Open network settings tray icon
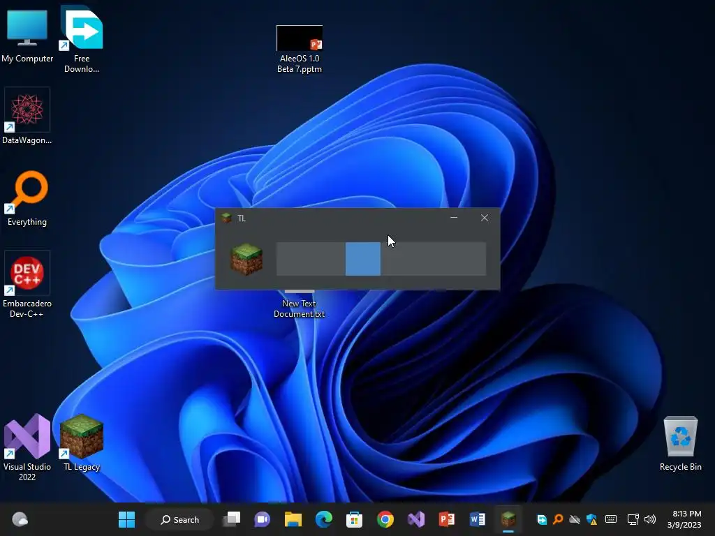The image size is (715, 536). pos(633,519)
